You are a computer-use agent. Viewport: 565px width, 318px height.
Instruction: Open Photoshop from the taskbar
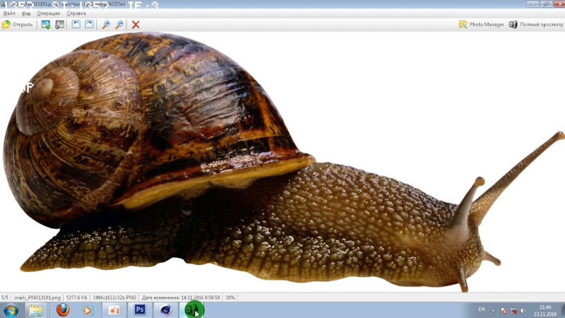tap(140, 310)
